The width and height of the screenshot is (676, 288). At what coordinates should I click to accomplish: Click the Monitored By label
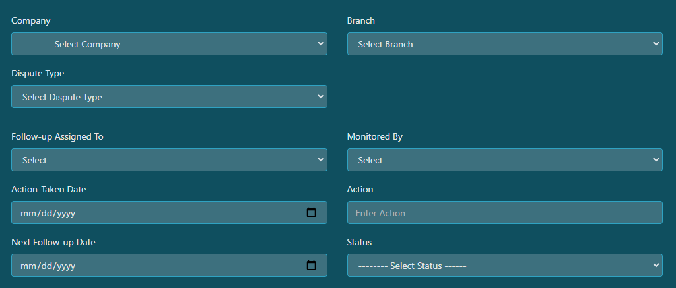coord(375,137)
